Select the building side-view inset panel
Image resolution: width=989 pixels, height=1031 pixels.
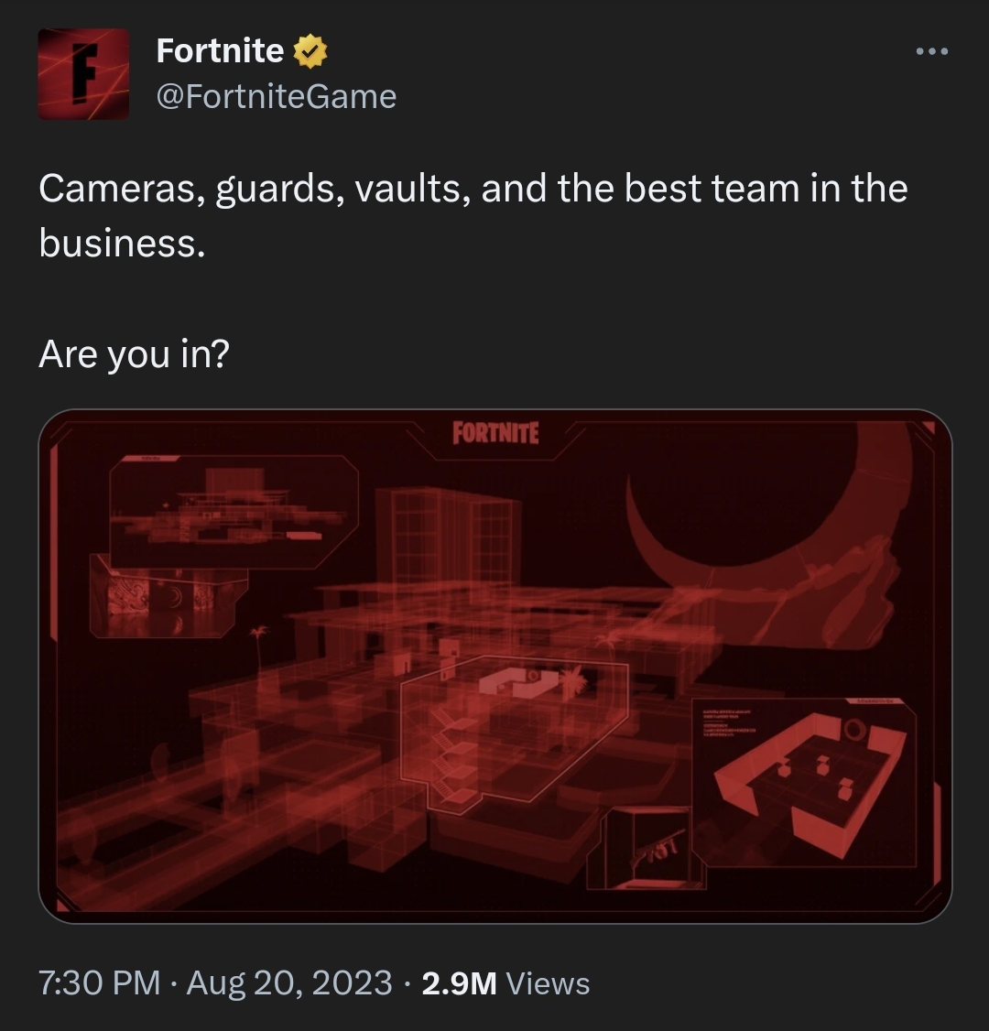pos(234,512)
